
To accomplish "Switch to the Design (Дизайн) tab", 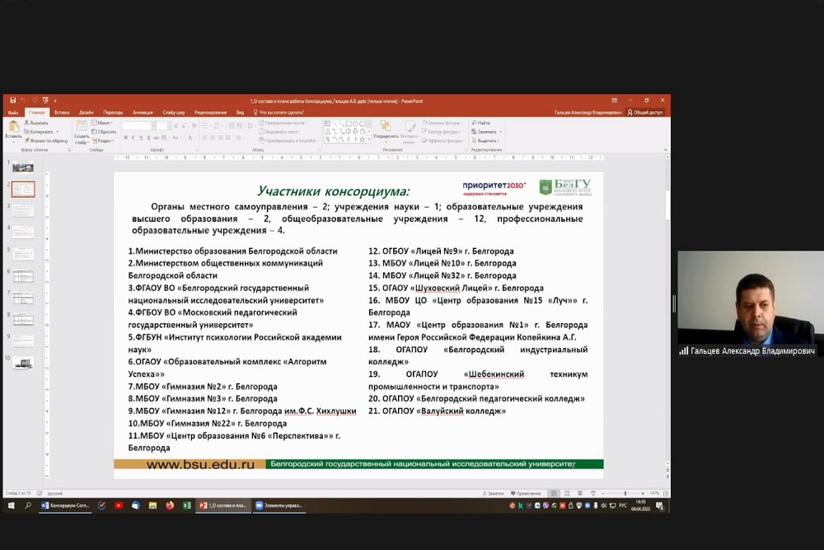I will tap(87, 112).
